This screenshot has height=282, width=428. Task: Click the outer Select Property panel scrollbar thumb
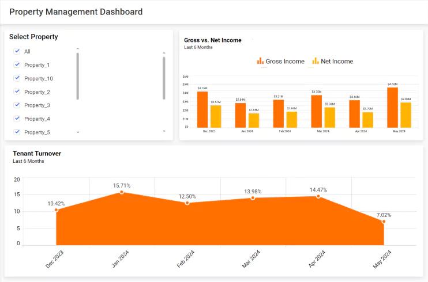pyautogui.click(x=164, y=78)
